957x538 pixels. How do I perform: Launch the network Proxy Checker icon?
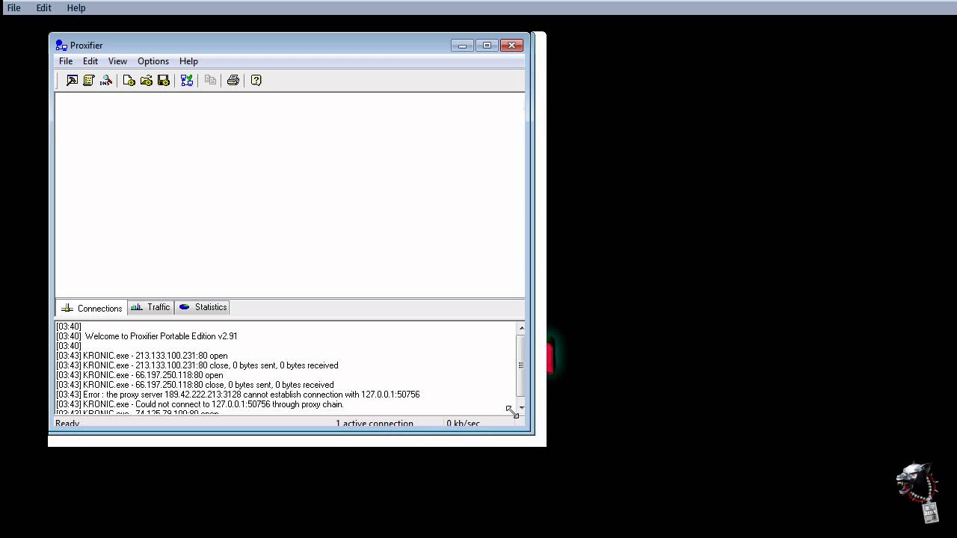pos(187,80)
